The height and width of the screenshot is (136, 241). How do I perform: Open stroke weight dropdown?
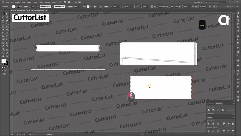click(x=38, y=6)
